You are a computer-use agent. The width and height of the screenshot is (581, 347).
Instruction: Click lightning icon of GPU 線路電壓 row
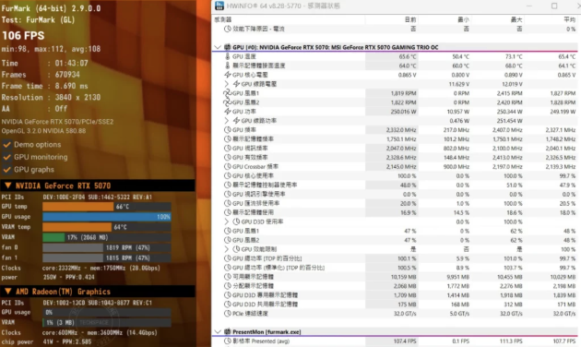[236, 84]
